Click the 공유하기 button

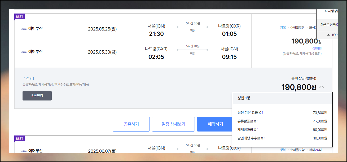click(131, 124)
